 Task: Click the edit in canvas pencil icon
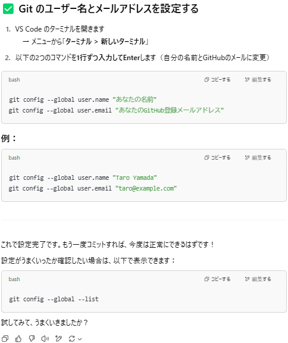[x=58, y=339]
